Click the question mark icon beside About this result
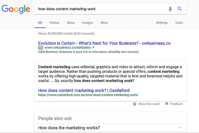The height and width of the screenshot is (133, 199). (135, 104)
